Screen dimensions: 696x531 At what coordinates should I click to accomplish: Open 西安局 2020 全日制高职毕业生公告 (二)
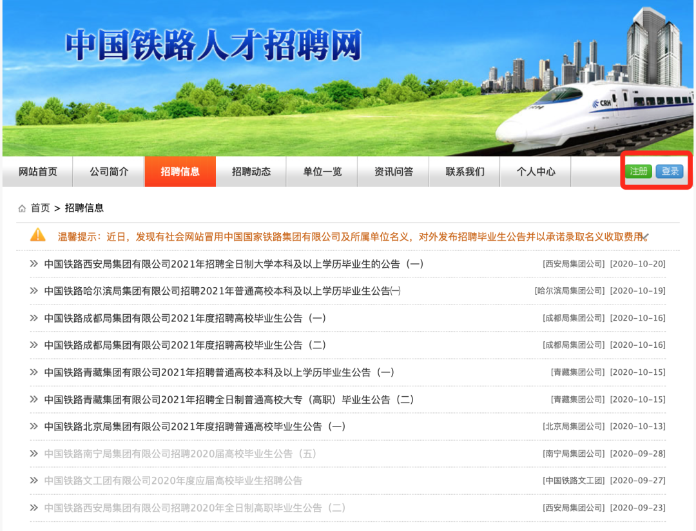[195, 508]
